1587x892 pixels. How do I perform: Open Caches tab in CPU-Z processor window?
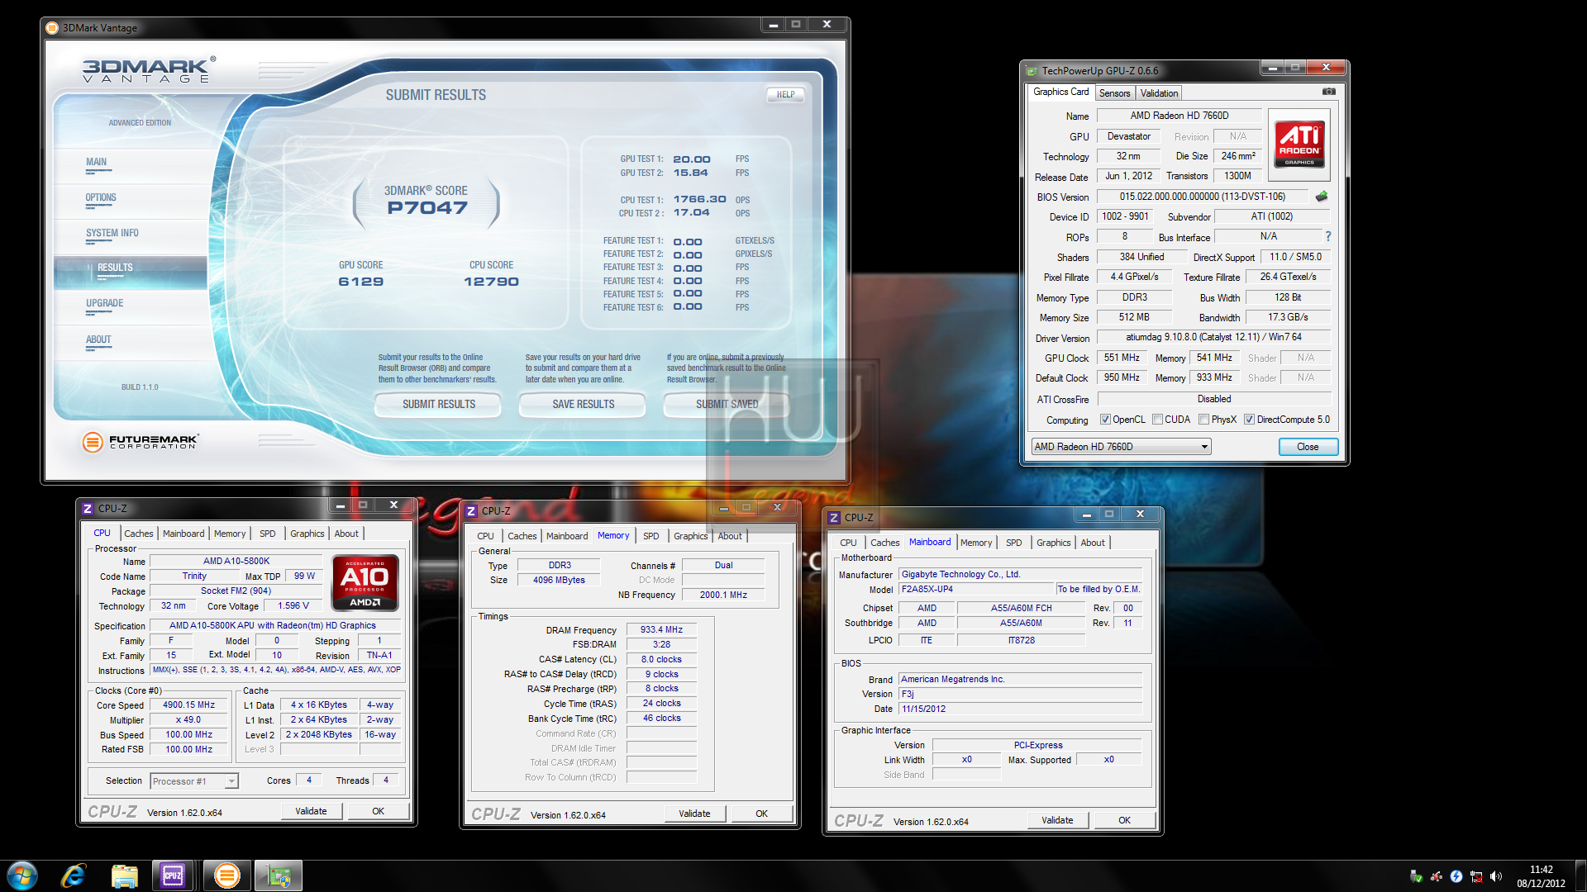coord(138,534)
